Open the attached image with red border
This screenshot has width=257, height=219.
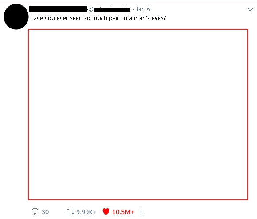(138, 115)
